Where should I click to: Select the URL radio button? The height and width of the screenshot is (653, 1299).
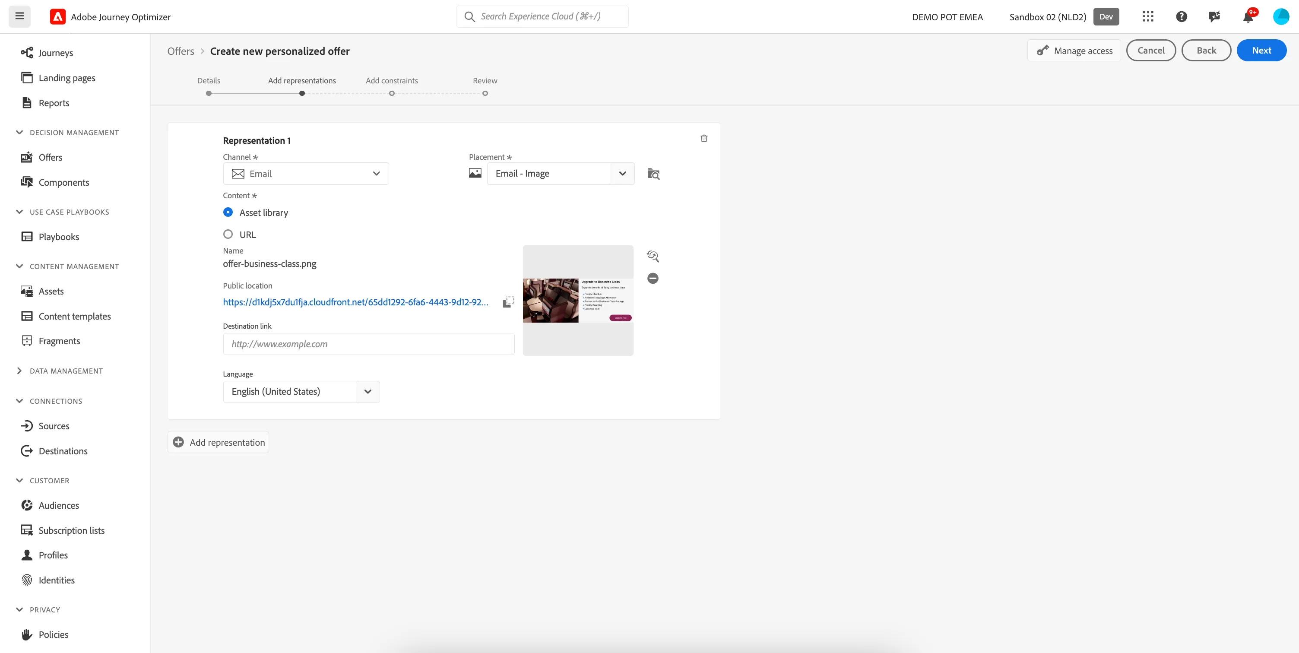[x=228, y=234]
